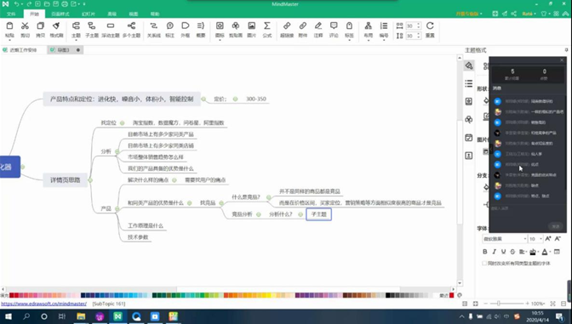The image size is (572, 324).
Task: Check 同时改变所有同类型主题的字体 checkbox
Action: pos(484,263)
